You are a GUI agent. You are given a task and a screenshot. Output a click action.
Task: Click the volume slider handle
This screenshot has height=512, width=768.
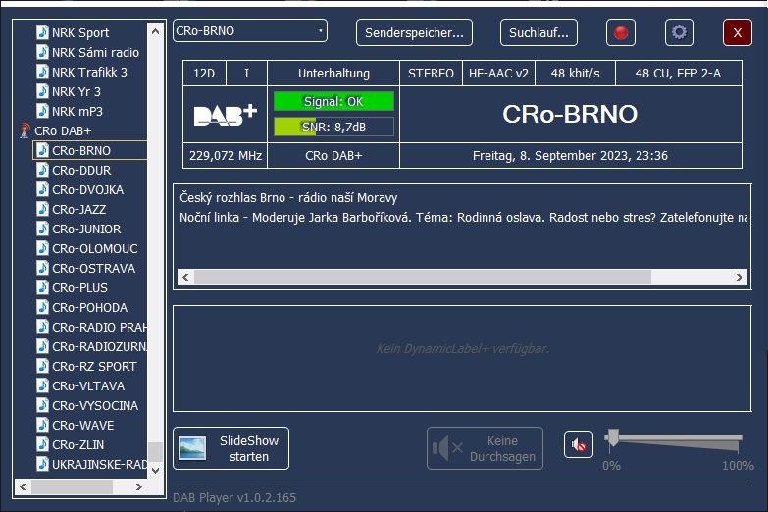611,437
